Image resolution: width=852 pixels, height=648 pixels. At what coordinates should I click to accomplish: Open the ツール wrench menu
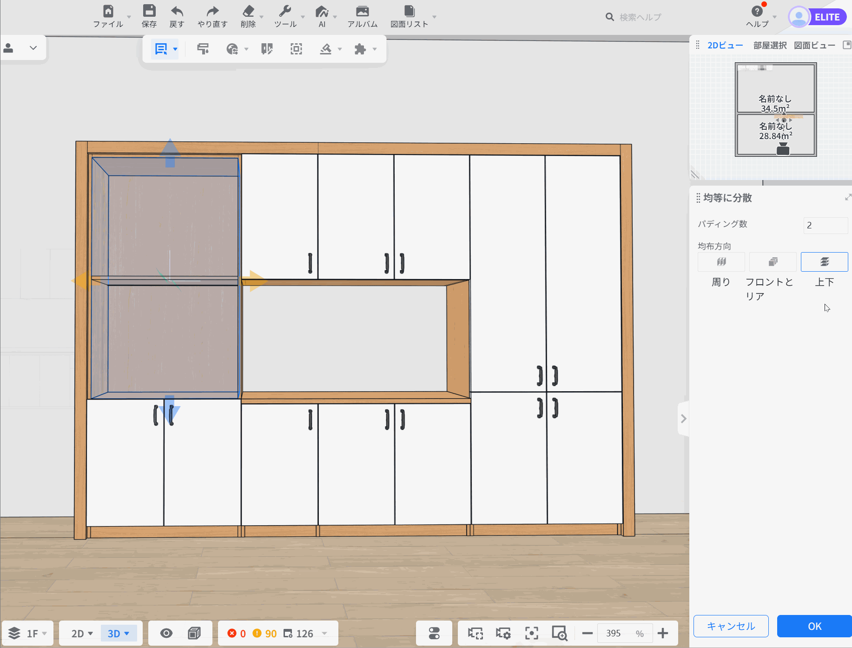click(x=285, y=16)
